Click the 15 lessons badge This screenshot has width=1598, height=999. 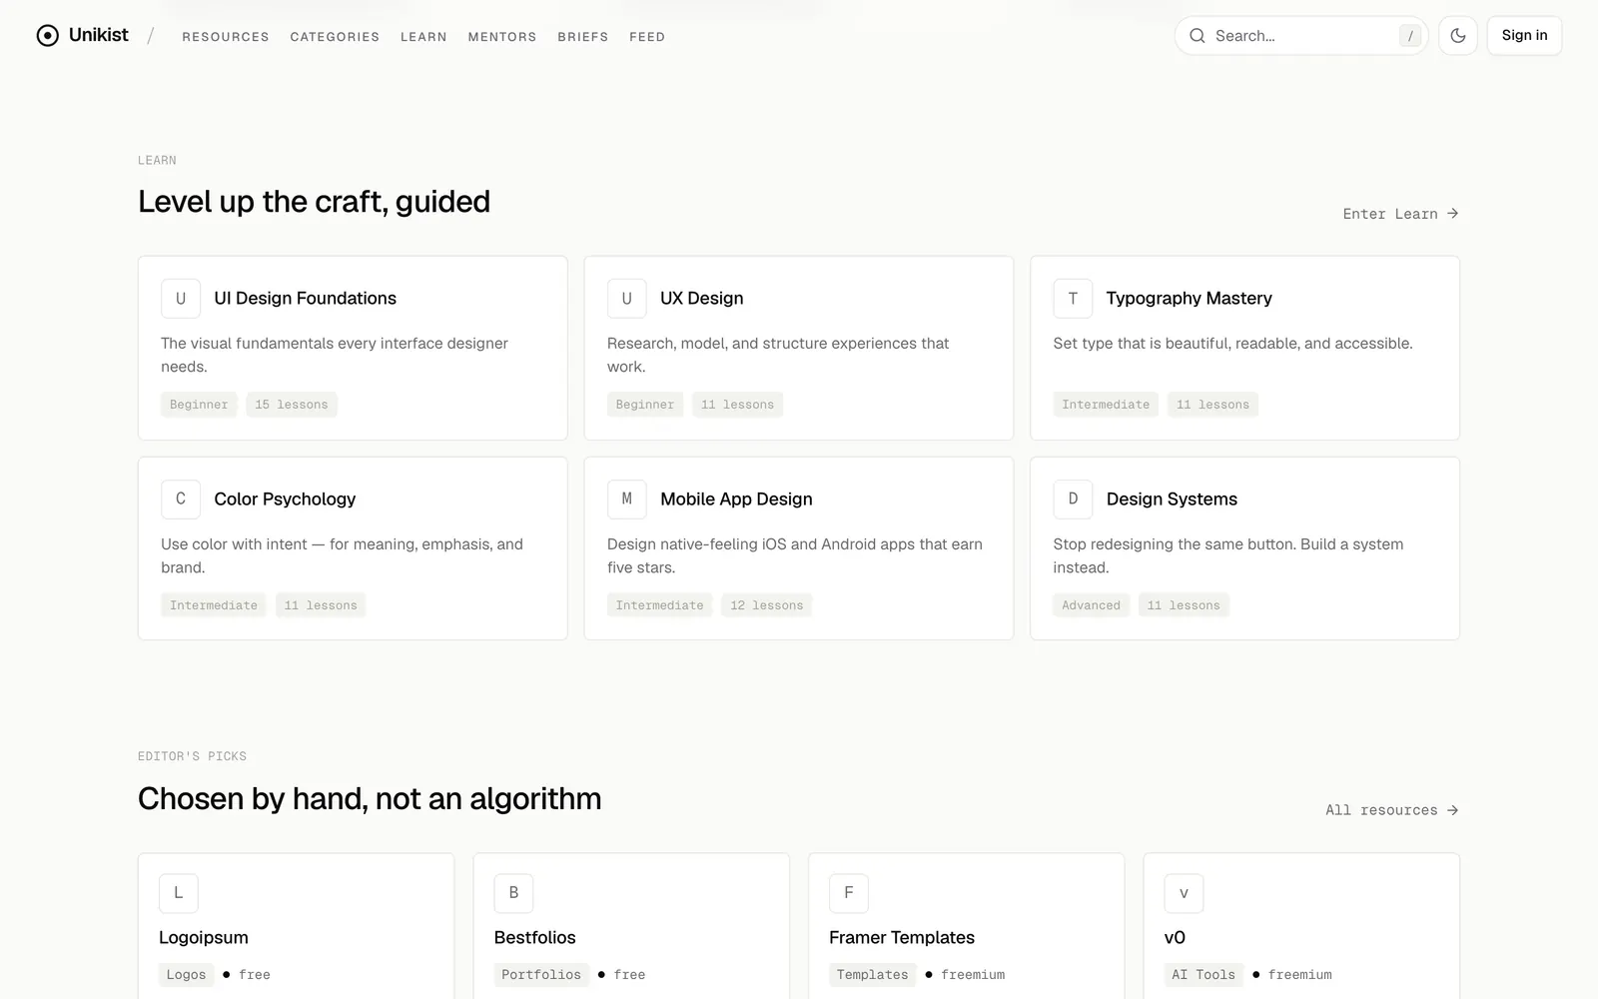click(292, 405)
